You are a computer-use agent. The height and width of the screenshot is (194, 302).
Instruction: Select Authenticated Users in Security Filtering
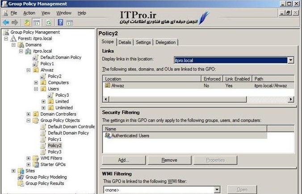point(130,136)
